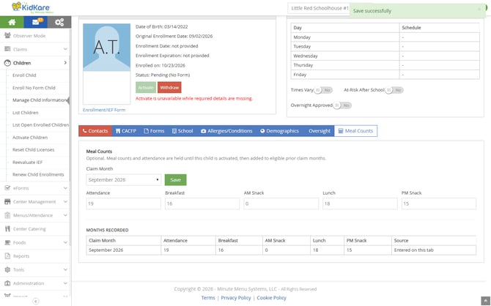This screenshot has height=306, width=491.
Task: Click the Center Catering utensils icon
Action: pos(7,228)
